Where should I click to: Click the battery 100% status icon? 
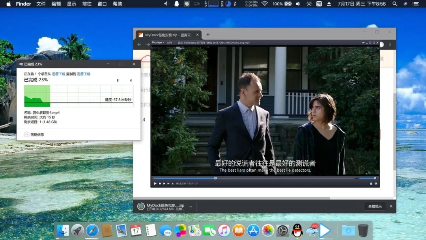(x=282, y=4)
